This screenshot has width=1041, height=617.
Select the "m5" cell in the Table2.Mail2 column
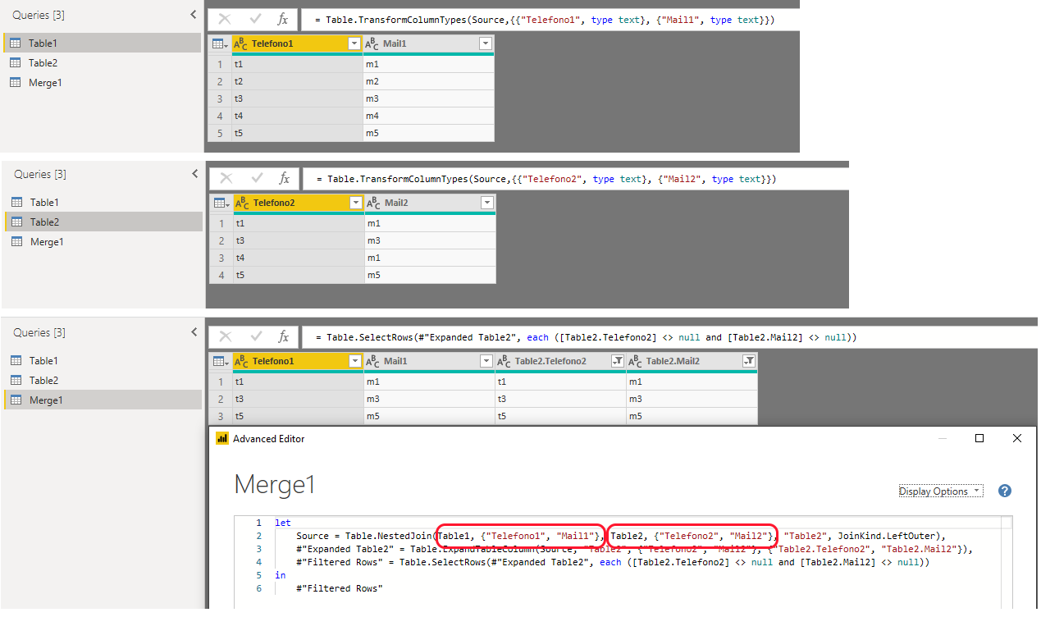(x=692, y=416)
